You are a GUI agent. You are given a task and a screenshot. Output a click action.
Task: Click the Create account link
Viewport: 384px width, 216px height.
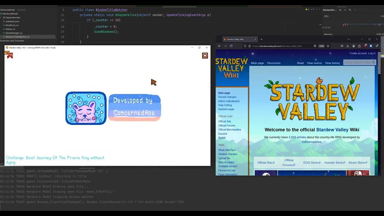(x=358, y=53)
